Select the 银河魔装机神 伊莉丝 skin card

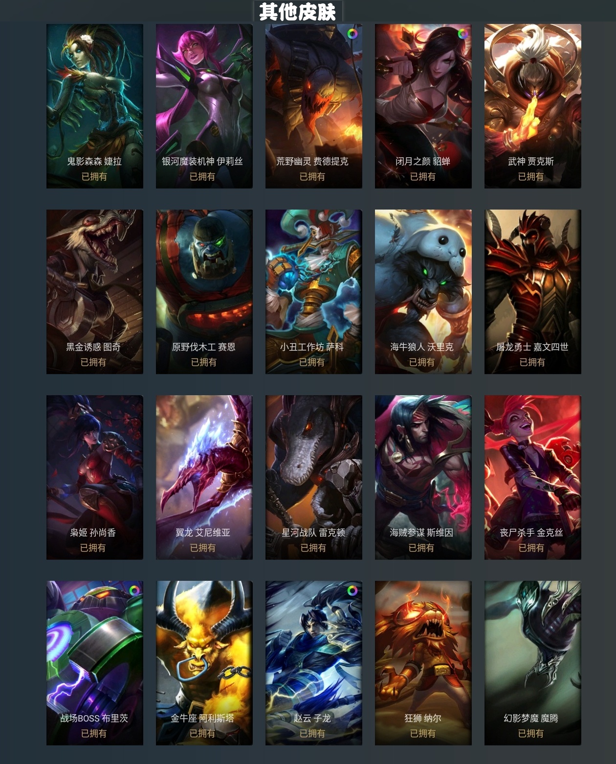point(204,106)
